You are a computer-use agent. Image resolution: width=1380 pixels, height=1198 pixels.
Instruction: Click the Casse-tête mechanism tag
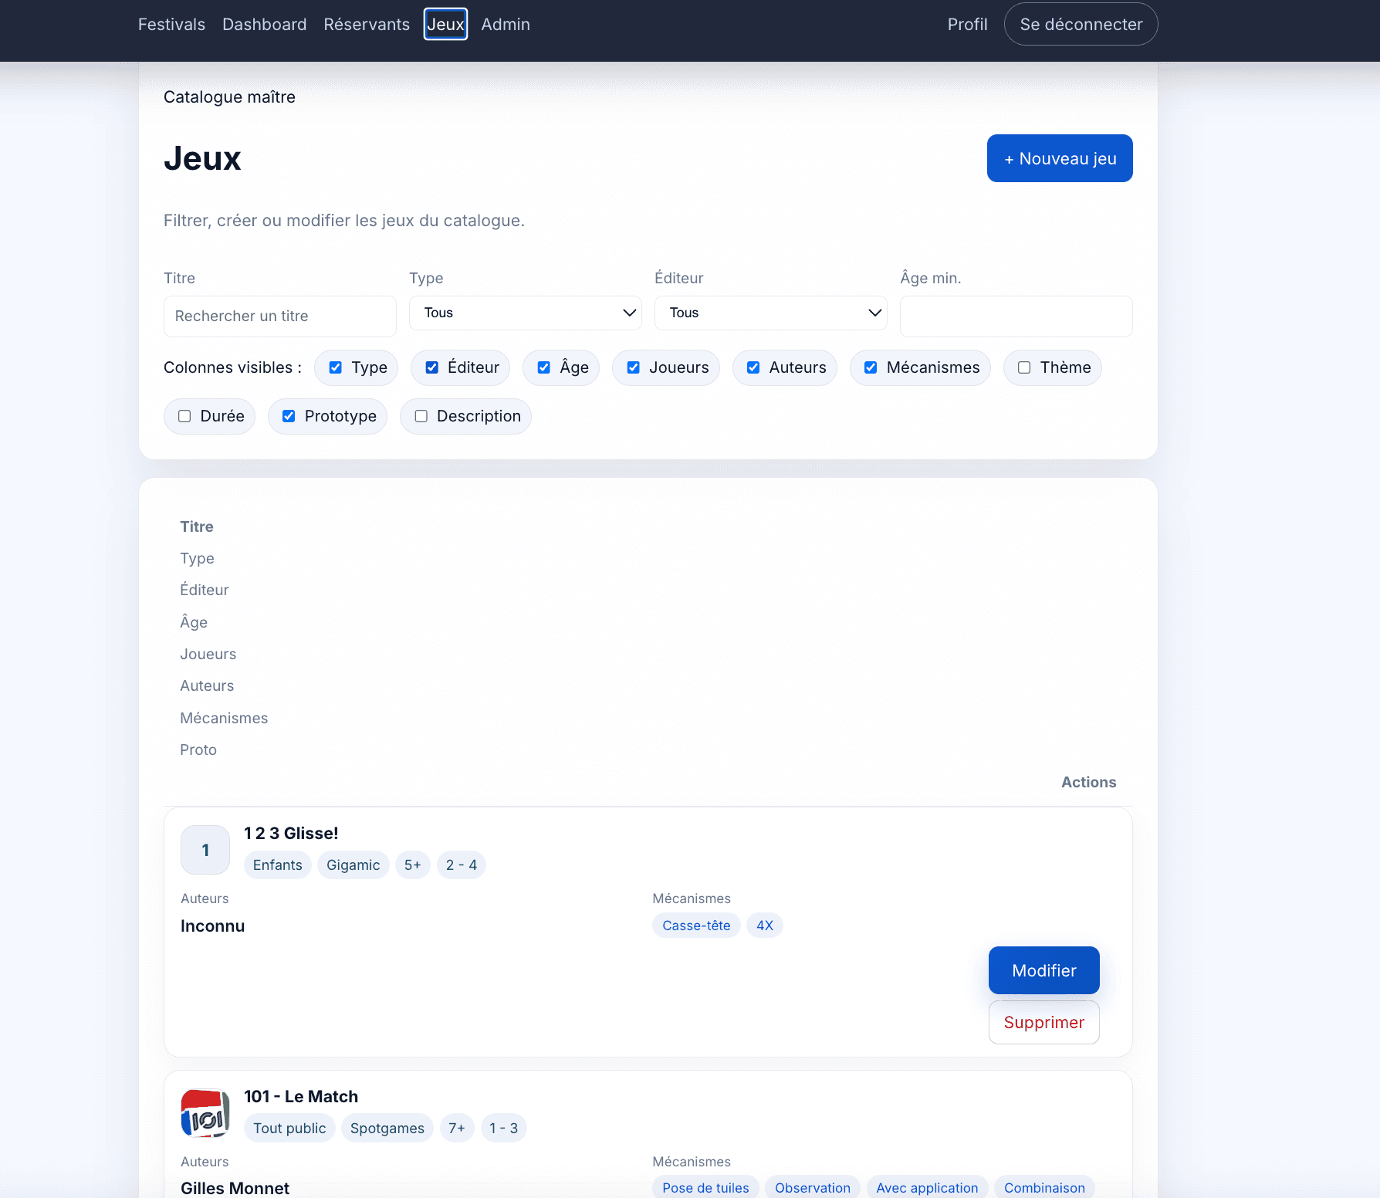coord(696,925)
